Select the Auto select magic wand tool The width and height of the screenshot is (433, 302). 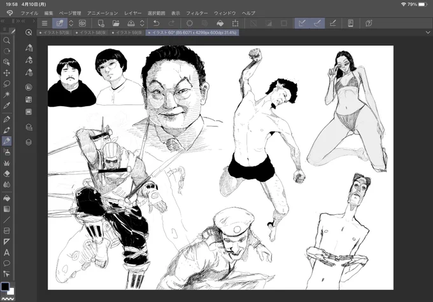[x=6, y=95]
